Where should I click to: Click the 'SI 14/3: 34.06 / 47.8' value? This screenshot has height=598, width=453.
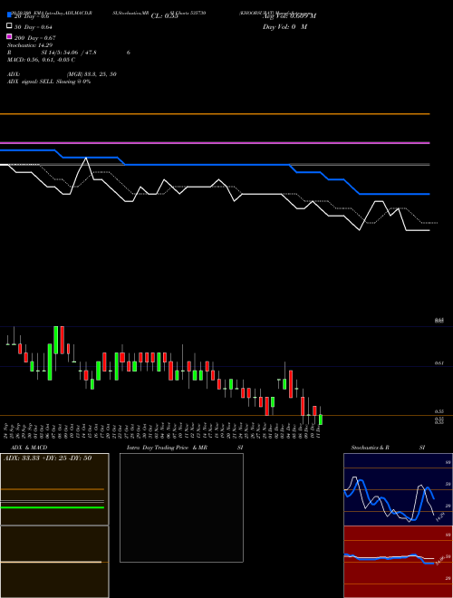(69, 53)
